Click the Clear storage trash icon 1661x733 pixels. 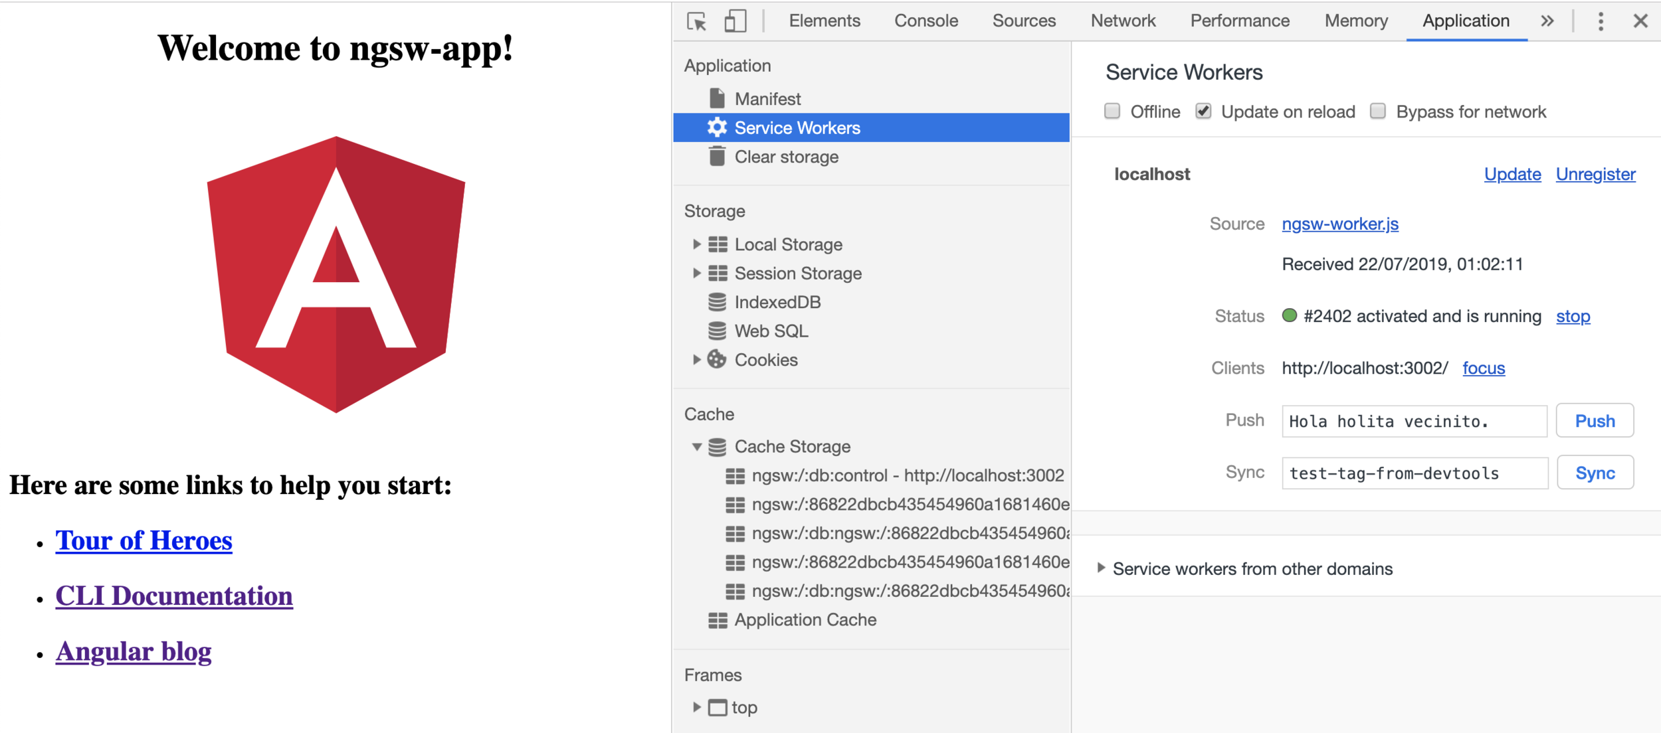[x=717, y=157]
